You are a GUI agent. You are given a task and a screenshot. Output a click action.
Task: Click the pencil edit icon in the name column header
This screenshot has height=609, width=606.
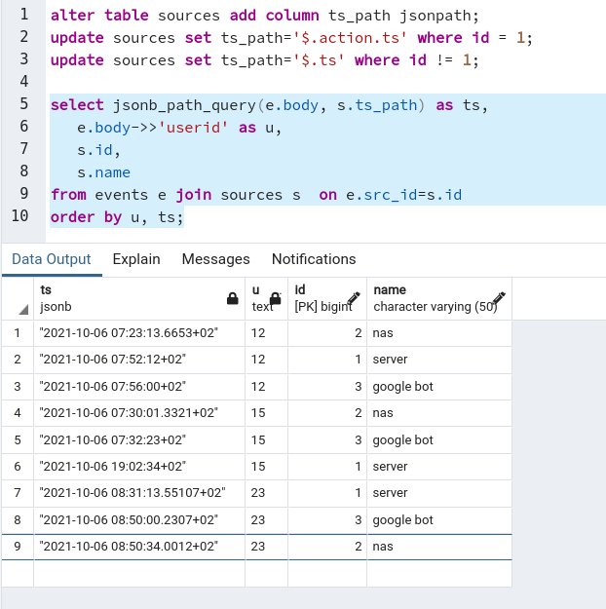coord(499,298)
